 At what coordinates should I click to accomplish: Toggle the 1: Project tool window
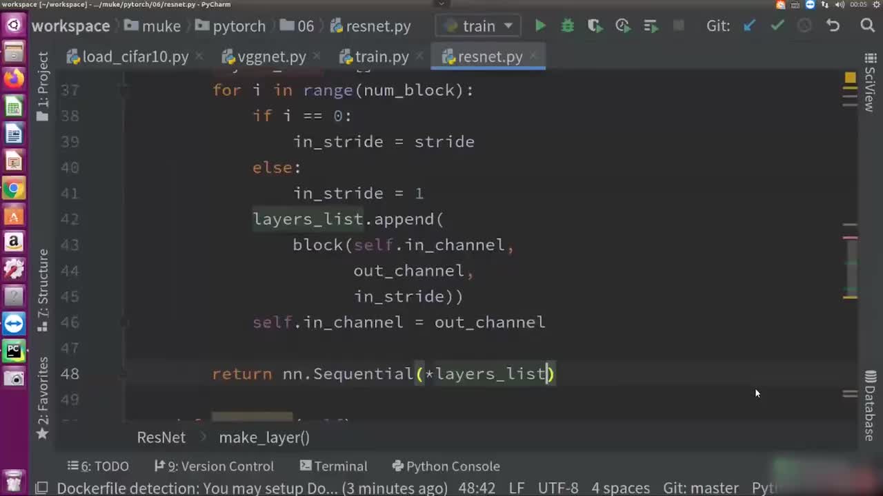pos(43,86)
